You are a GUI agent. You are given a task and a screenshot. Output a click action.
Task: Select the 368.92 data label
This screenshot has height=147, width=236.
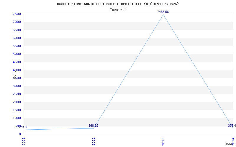(x=93, y=126)
